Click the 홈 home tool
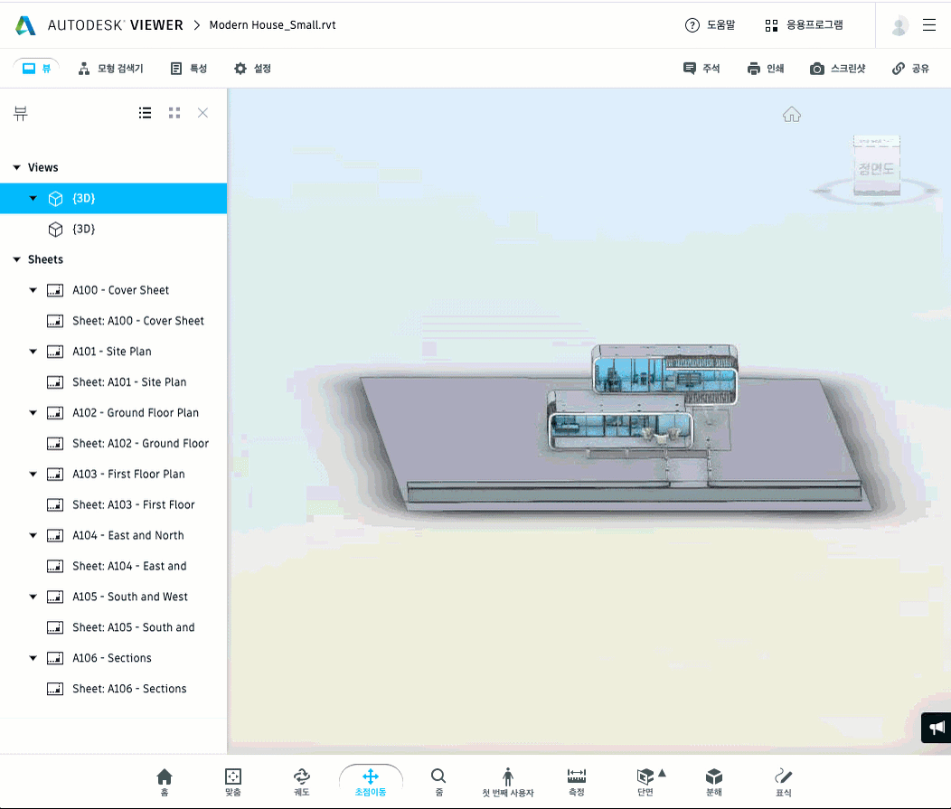The width and height of the screenshot is (951, 809). click(165, 782)
